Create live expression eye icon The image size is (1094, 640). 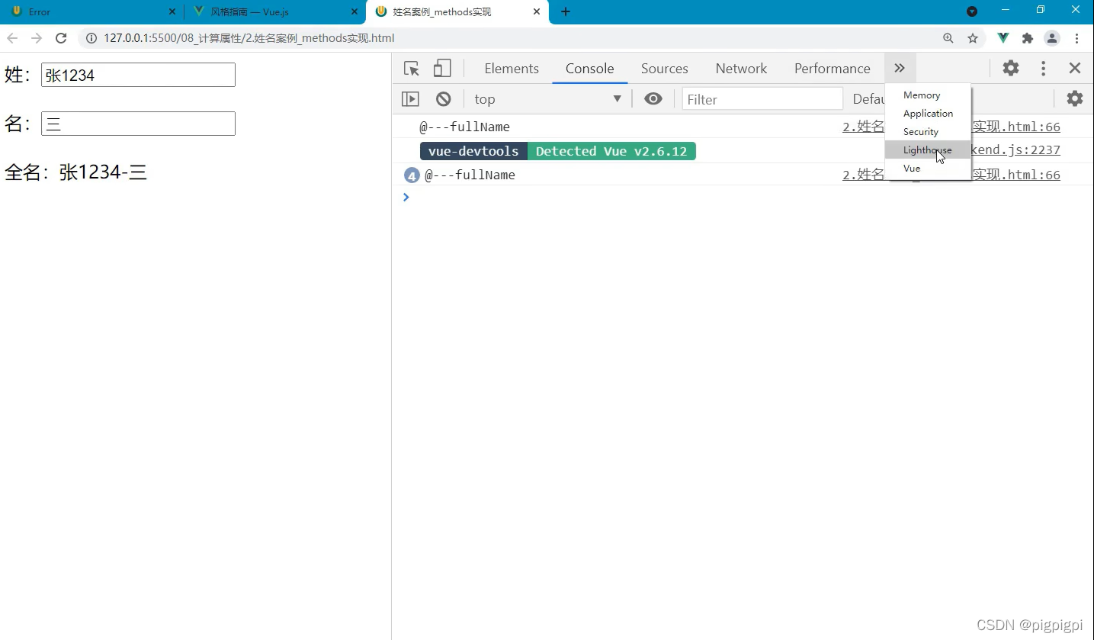pyautogui.click(x=653, y=99)
